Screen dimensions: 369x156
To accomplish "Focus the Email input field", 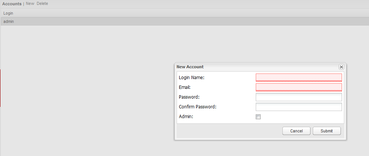I will (x=298, y=87).
